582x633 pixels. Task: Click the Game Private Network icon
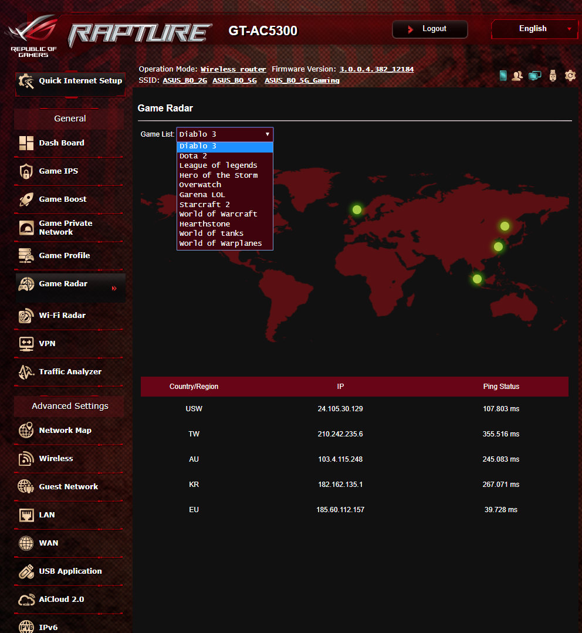click(x=26, y=228)
